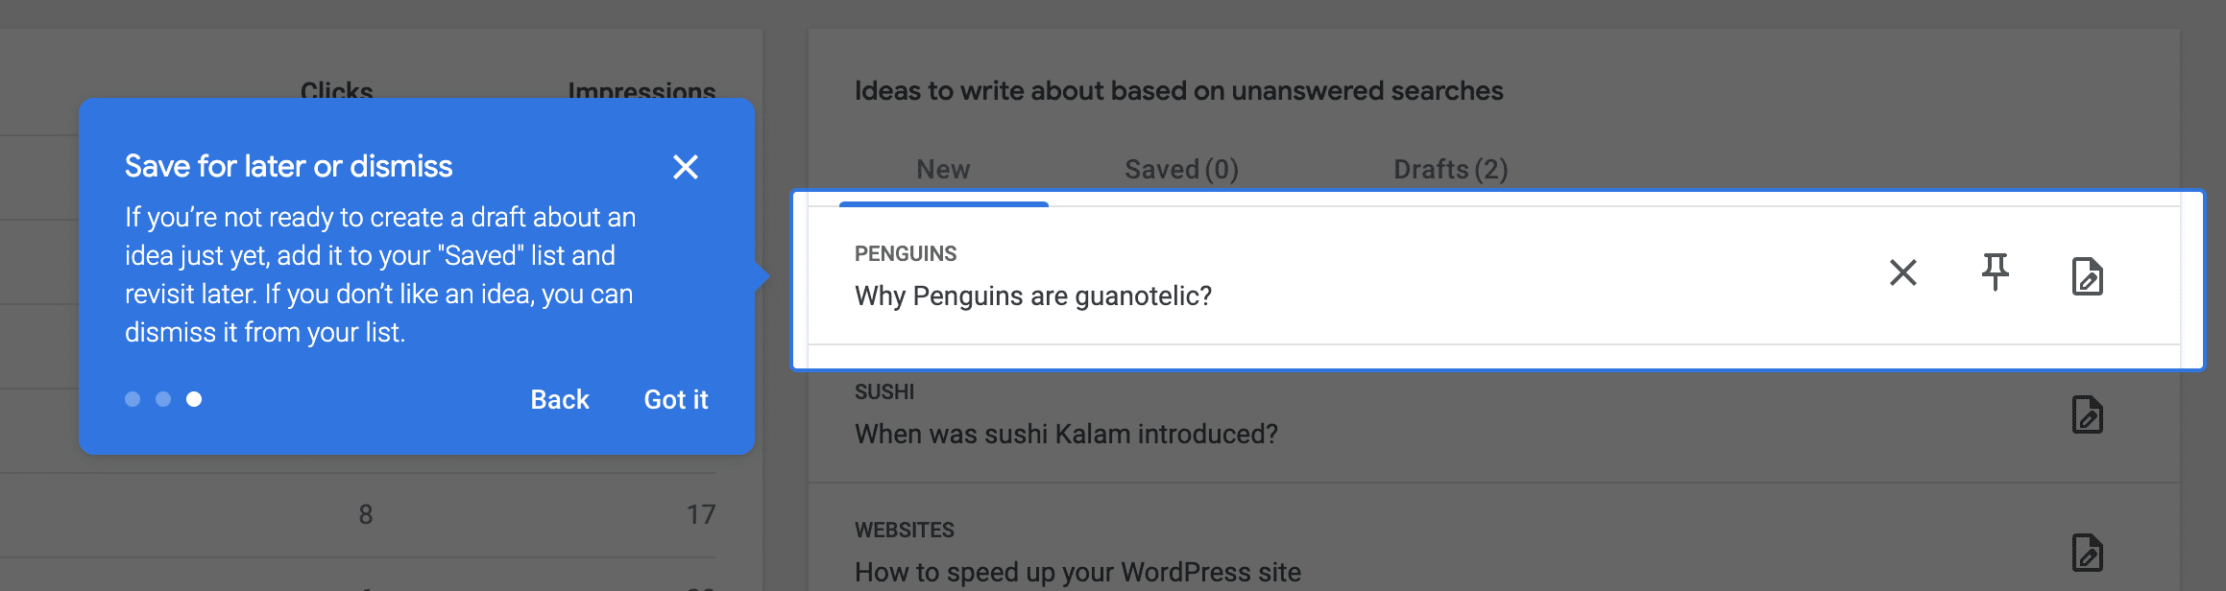Open "How to speed up your WordPress site"
The height and width of the screenshot is (591, 2226).
[1077, 571]
